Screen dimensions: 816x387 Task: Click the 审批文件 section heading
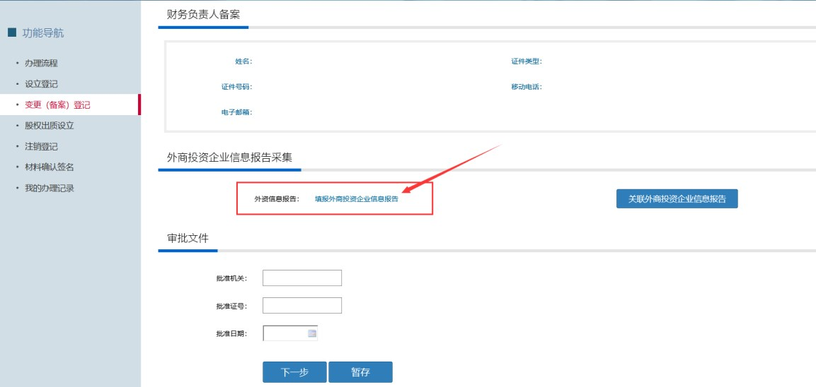[188, 238]
